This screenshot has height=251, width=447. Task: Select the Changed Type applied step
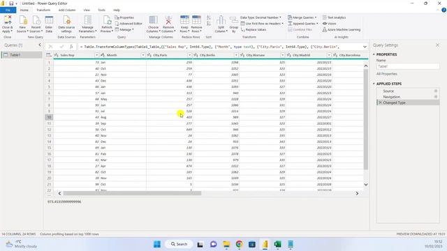[x=408, y=102]
